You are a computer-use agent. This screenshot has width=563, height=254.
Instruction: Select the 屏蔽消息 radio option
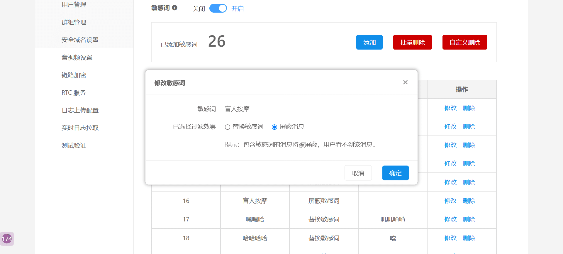click(x=274, y=127)
